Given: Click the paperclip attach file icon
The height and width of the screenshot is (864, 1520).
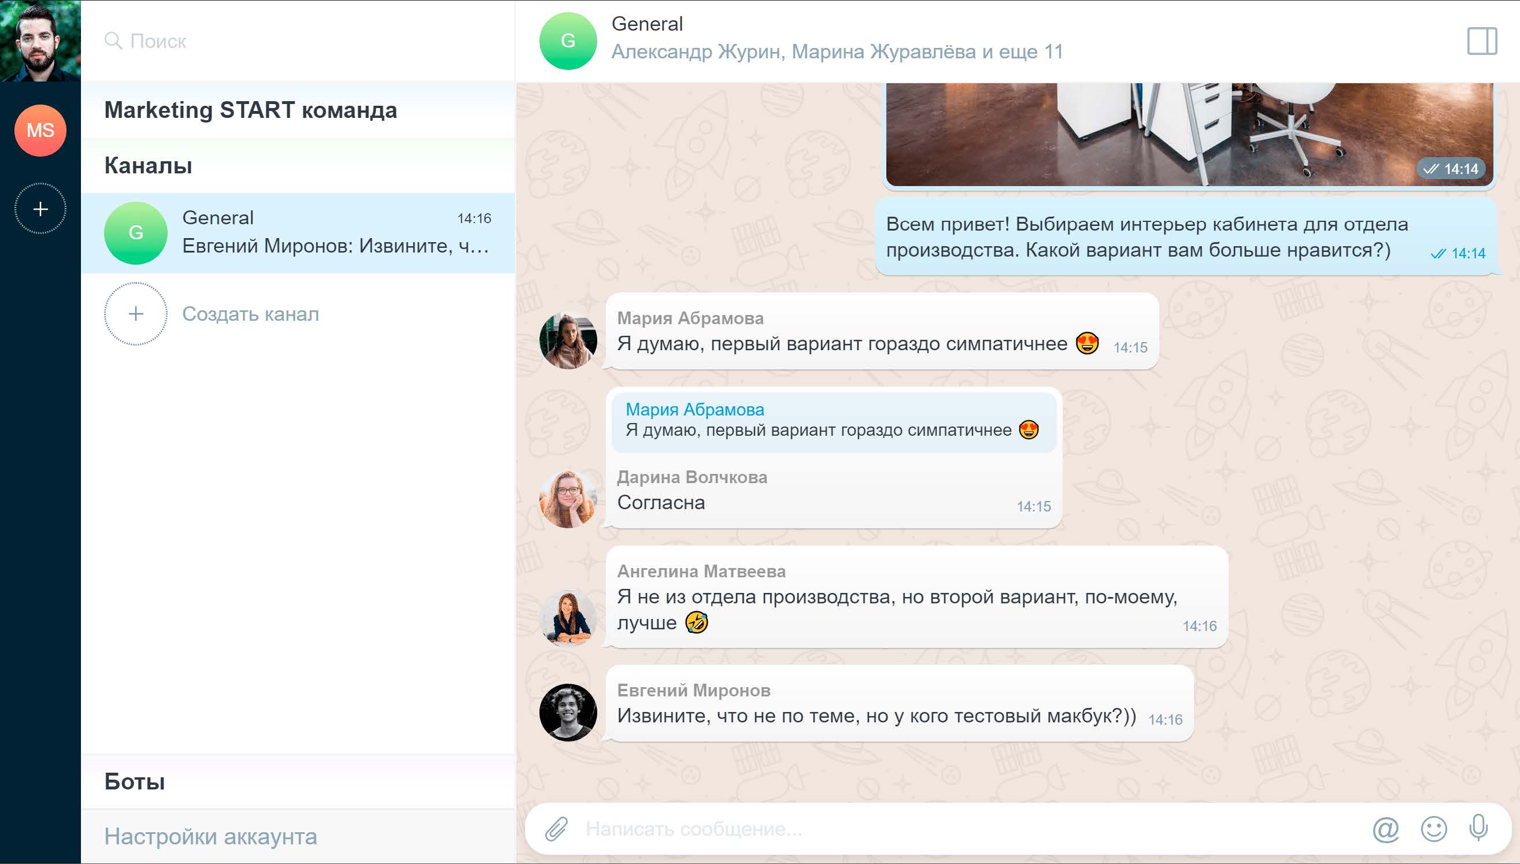Looking at the screenshot, I should 556,829.
